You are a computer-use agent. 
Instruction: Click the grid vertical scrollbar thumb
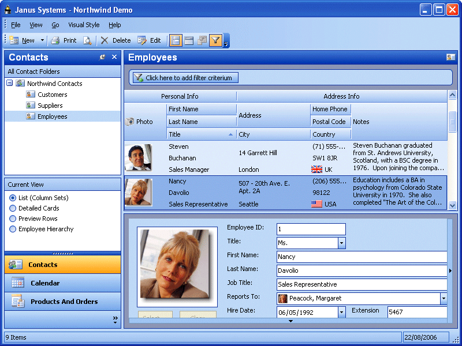[x=452, y=122]
